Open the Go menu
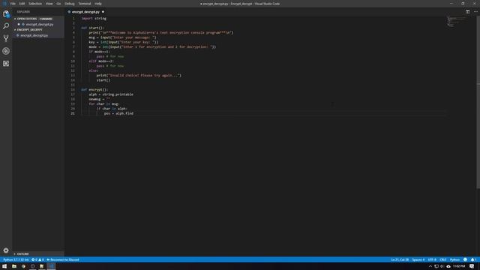 (58, 4)
